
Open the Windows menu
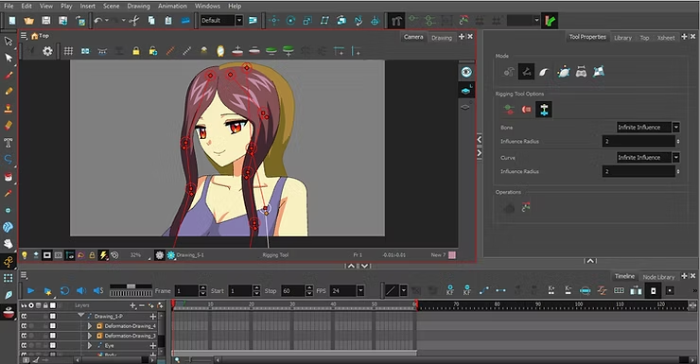click(x=207, y=7)
